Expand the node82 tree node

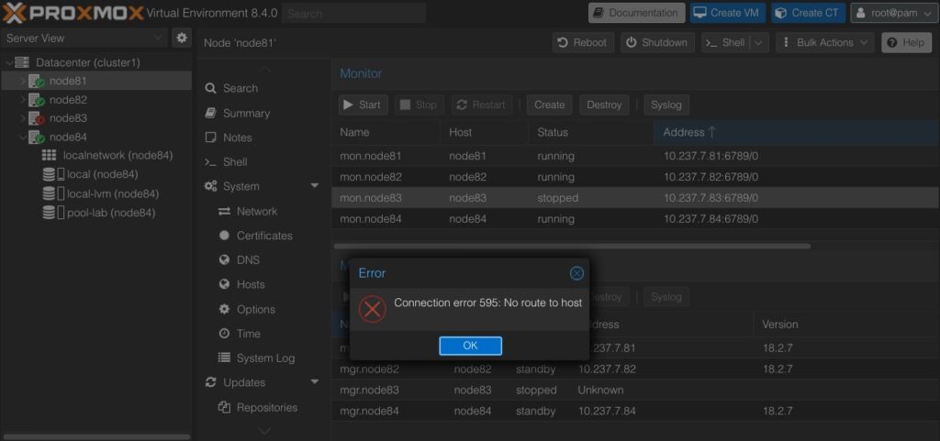pyautogui.click(x=23, y=99)
